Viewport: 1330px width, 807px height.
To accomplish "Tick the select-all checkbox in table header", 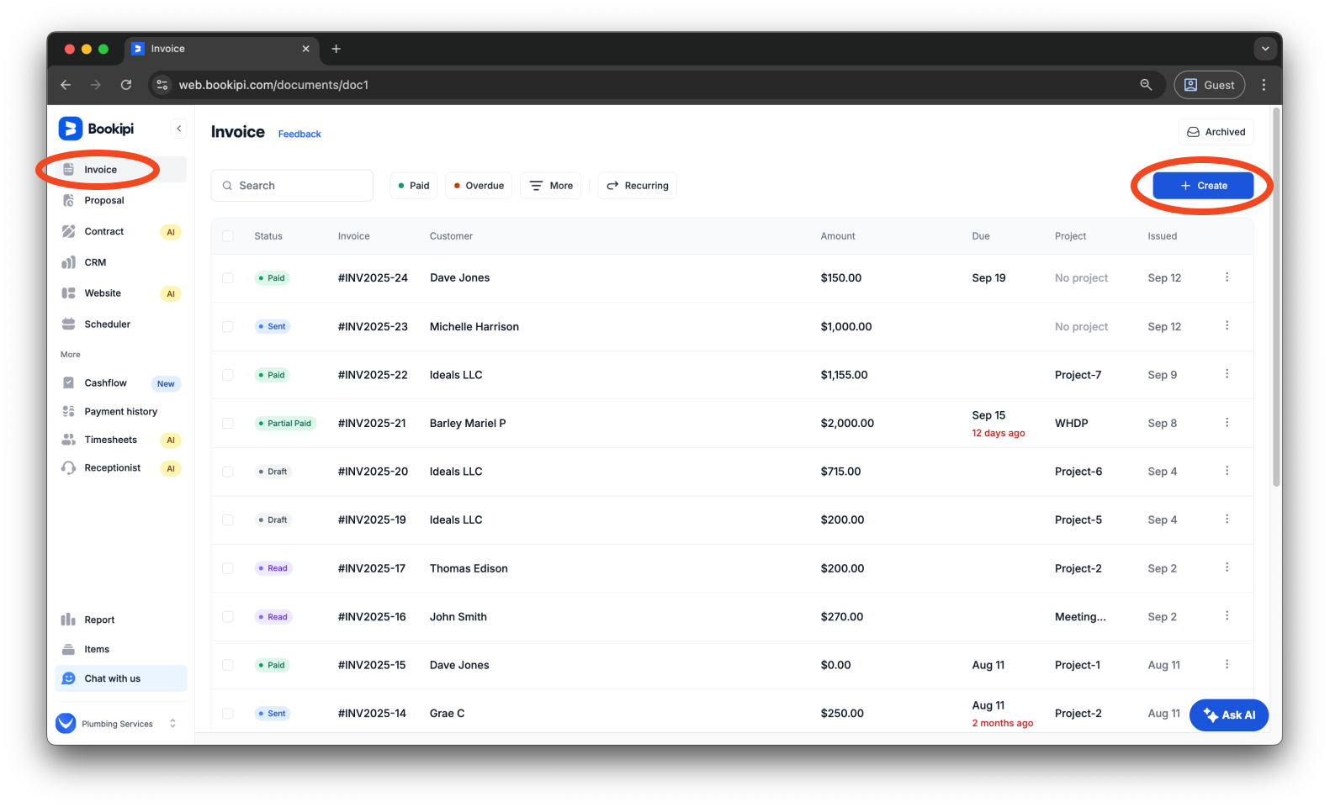I will [228, 236].
